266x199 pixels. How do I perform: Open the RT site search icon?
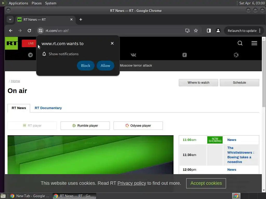click(240, 43)
